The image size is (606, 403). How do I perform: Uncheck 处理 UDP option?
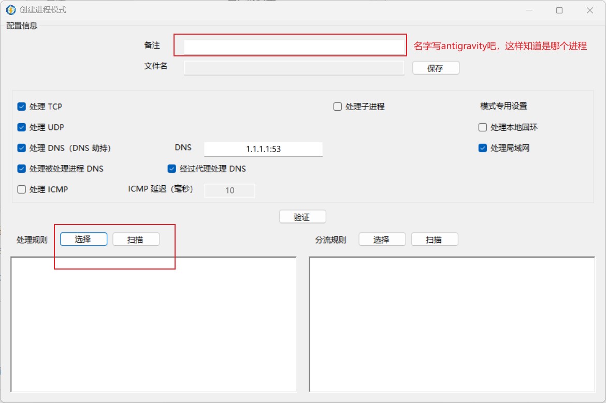click(x=21, y=127)
